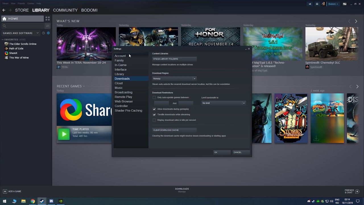Click Clear Download Cache button
The width and height of the screenshot is (364, 205).
pyautogui.click(x=174, y=130)
